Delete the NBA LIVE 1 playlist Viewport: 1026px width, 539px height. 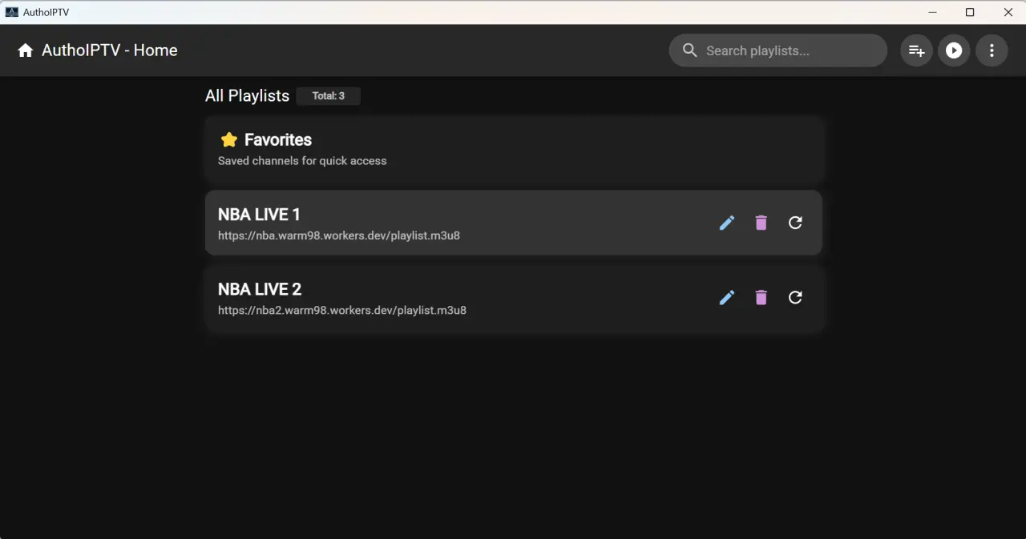point(761,223)
